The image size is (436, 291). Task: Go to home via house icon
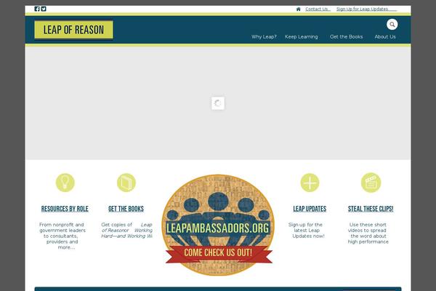[x=299, y=9]
